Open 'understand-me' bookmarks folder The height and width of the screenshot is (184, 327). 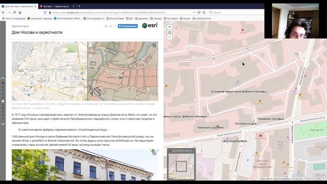tap(202, 18)
